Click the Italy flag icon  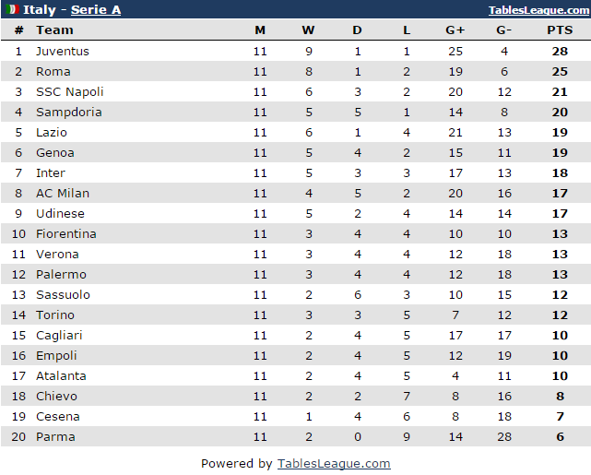[13, 10]
